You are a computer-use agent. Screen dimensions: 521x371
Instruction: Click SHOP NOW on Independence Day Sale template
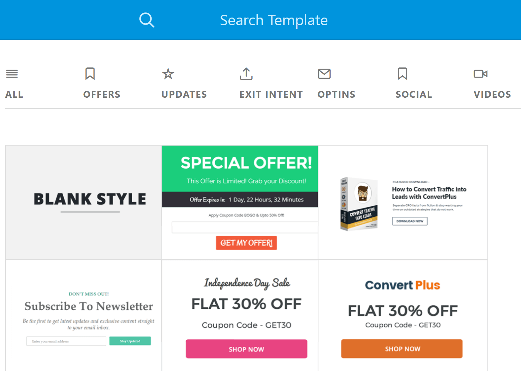pyautogui.click(x=246, y=349)
